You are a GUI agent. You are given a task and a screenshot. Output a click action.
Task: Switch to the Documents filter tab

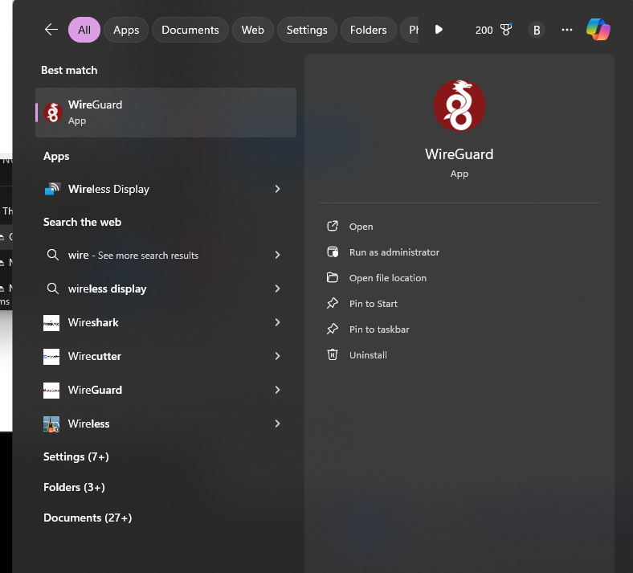point(190,30)
